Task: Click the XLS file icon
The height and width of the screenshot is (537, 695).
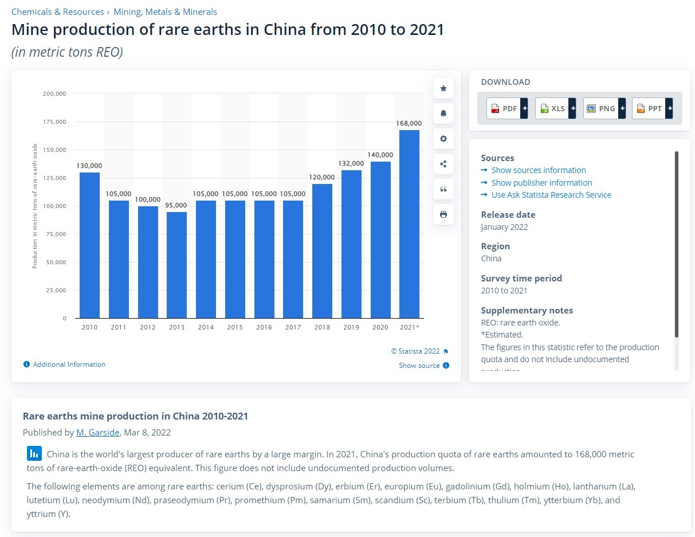Action: 544,108
